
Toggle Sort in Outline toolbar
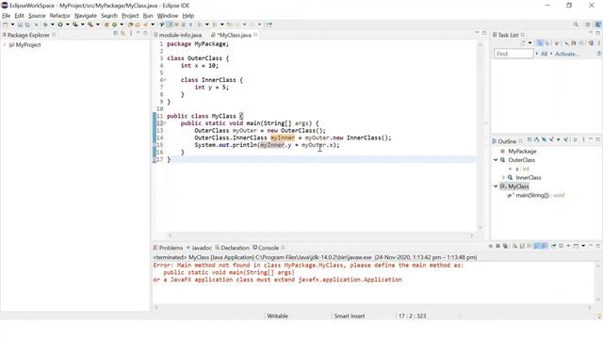pyautogui.click(x=537, y=140)
